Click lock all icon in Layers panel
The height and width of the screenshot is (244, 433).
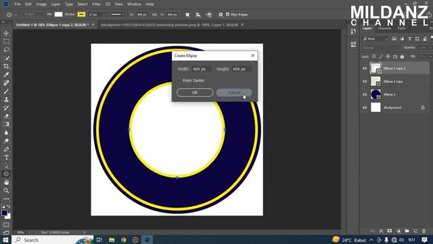coord(402,56)
